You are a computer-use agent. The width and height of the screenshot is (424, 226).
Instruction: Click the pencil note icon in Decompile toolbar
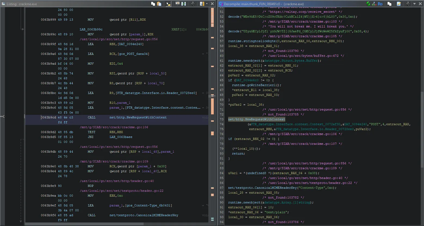click(399, 4)
